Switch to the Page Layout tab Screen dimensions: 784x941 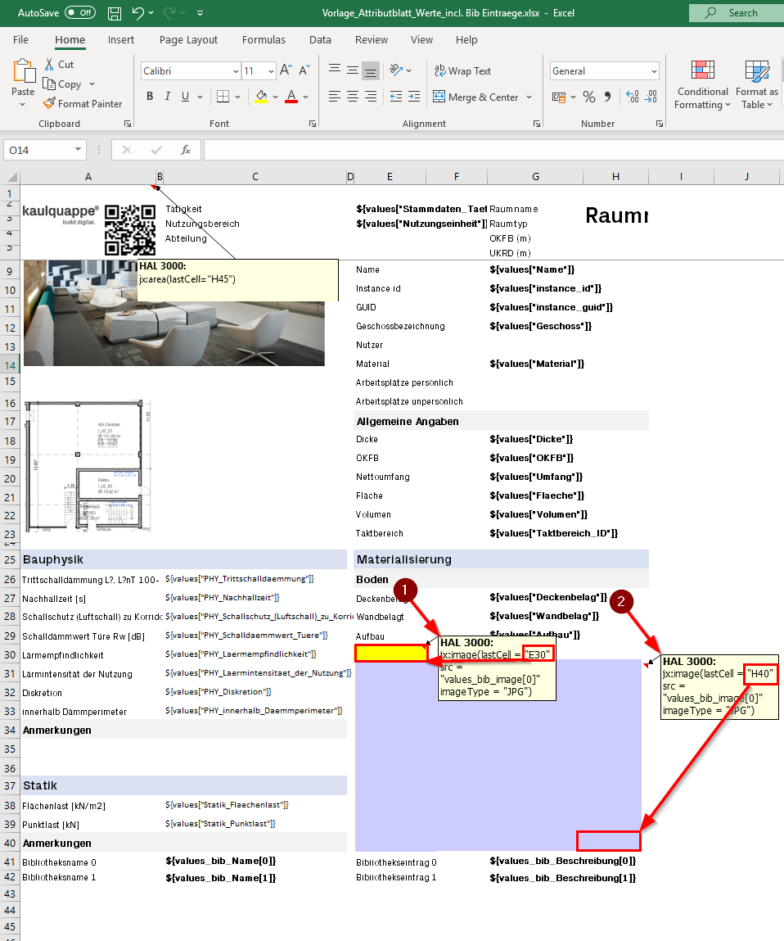[x=188, y=39]
